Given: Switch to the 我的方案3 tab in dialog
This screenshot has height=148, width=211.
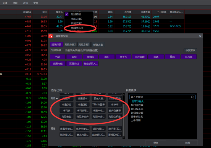Looking at the screenshot, I should click(x=83, y=44).
